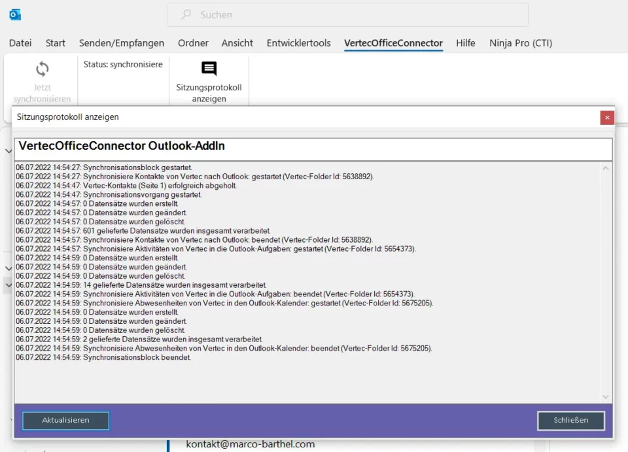628x452 pixels.
Task: Switch to the Ninja Pro (CTI) tab
Action: click(521, 43)
